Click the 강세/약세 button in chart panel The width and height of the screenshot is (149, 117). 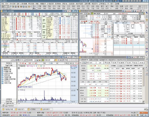9,101
